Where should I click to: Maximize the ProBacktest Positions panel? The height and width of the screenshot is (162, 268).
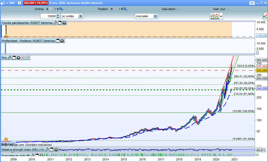coord(58,41)
